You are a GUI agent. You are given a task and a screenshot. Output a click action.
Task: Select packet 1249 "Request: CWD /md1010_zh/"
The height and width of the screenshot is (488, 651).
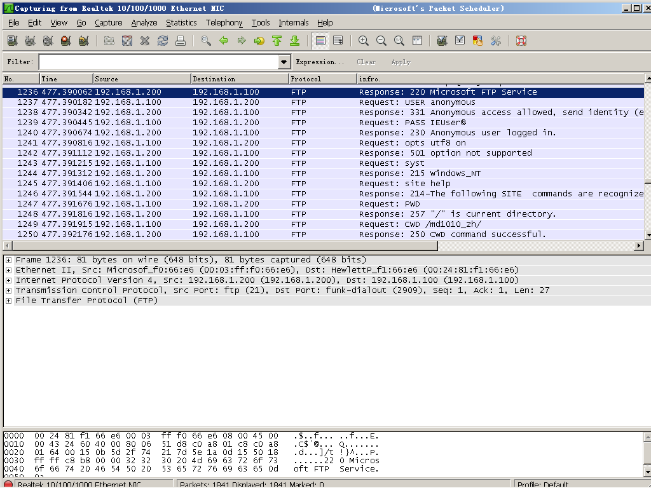point(323,224)
